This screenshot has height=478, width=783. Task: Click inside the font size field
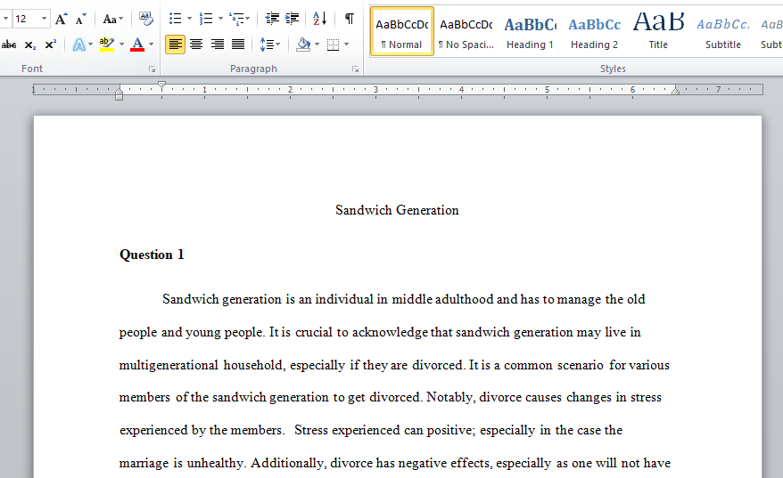coord(25,19)
